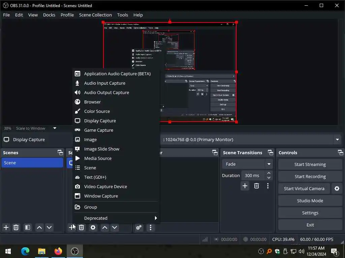Click Start Streaming button
345x258 pixels.
(310, 165)
